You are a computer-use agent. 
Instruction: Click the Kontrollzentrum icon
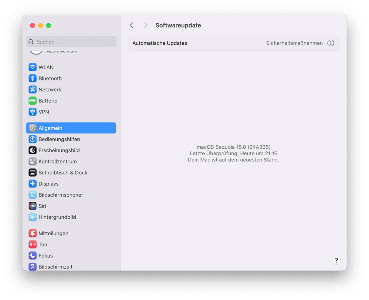click(32, 162)
